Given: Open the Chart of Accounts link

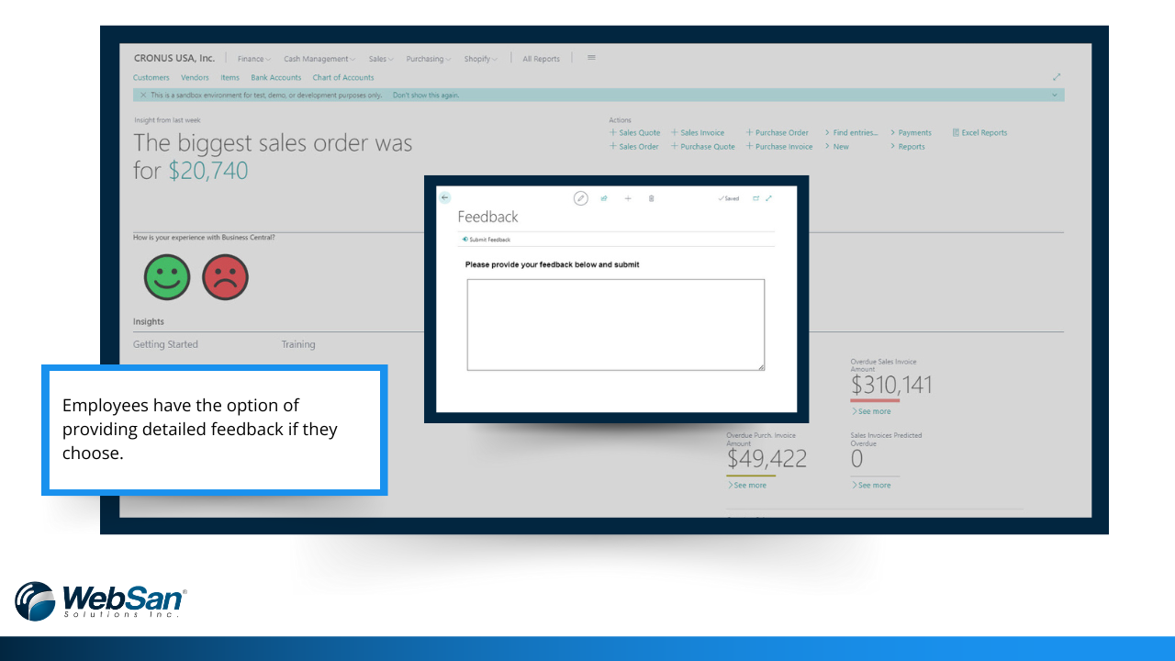Looking at the screenshot, I should pyautogui.click(x=343, y=78).
